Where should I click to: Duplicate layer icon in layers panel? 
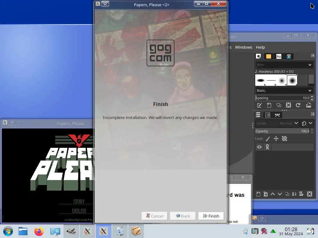pyautogui.click(x=287, y=194)
